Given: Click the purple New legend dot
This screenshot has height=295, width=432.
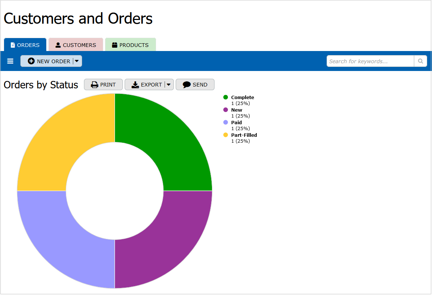Looking at the screenshot, I should 226,110.
